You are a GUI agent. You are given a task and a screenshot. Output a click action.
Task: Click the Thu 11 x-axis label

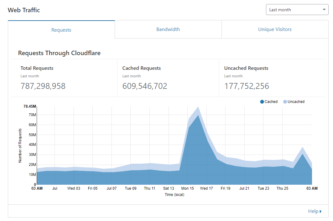point(149,188)
